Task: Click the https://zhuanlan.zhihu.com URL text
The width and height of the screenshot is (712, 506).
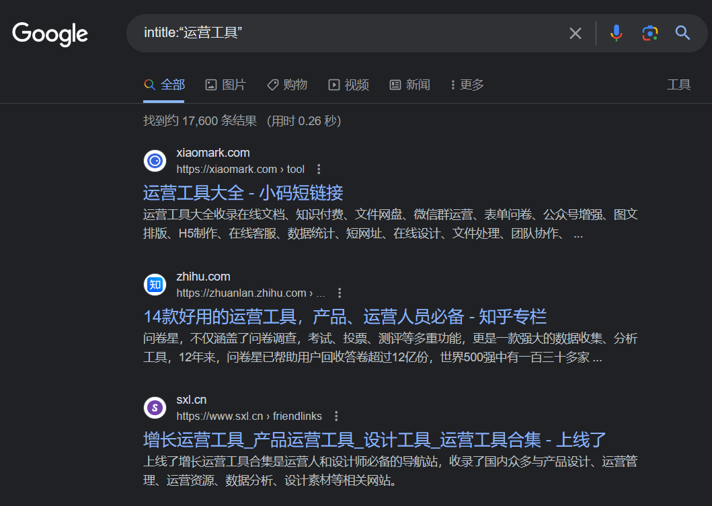Action: [251, 293]
